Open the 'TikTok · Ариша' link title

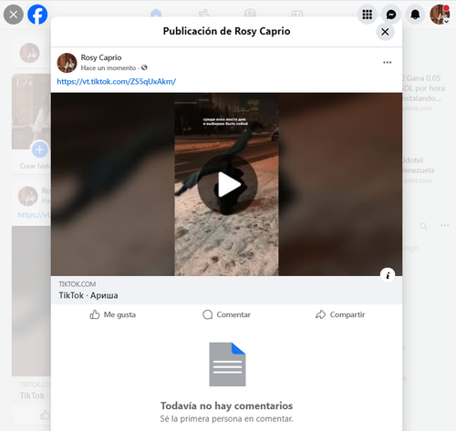(x=88, y=295)
